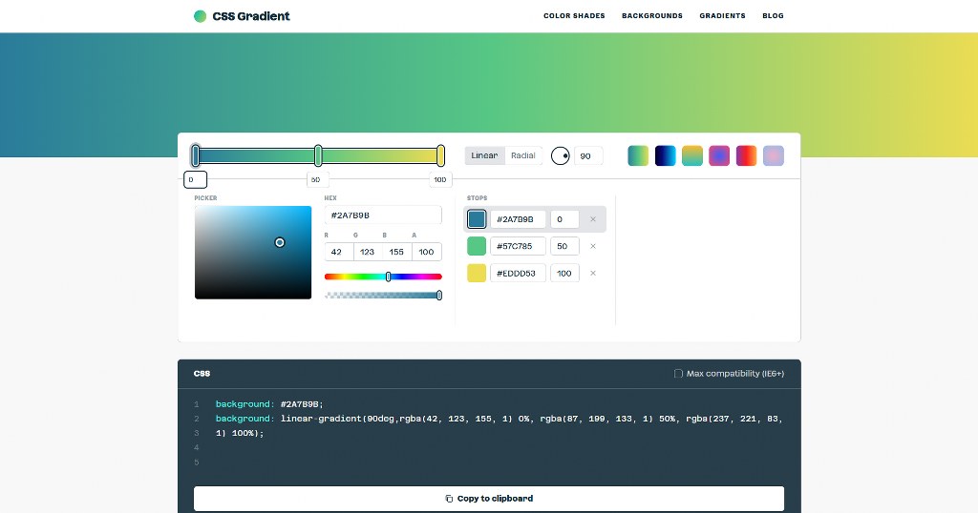978x513 pixels.
Task: Edit position field of the #2A7B9B stop
Action: click(564, 219)
